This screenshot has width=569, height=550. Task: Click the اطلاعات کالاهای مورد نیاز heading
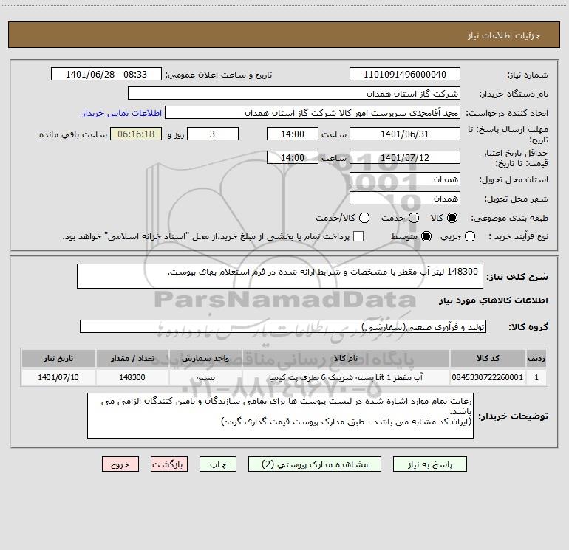coord(493,300)
